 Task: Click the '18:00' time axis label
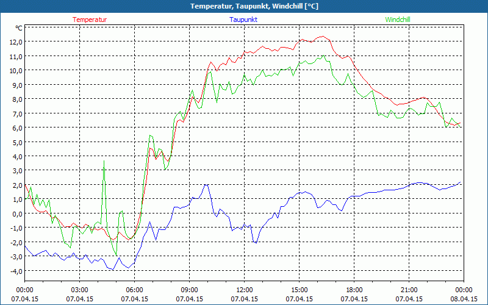pyautogui.click(x=354, y=290)
